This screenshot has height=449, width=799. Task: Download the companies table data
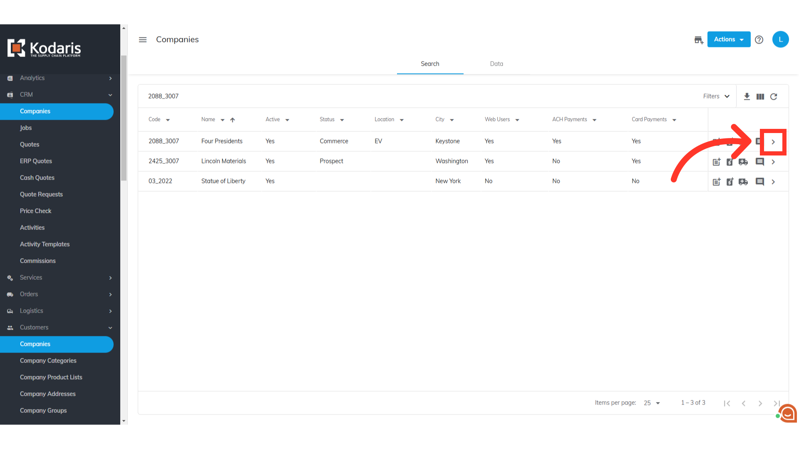pyautogui.click(x=747, y=96)
